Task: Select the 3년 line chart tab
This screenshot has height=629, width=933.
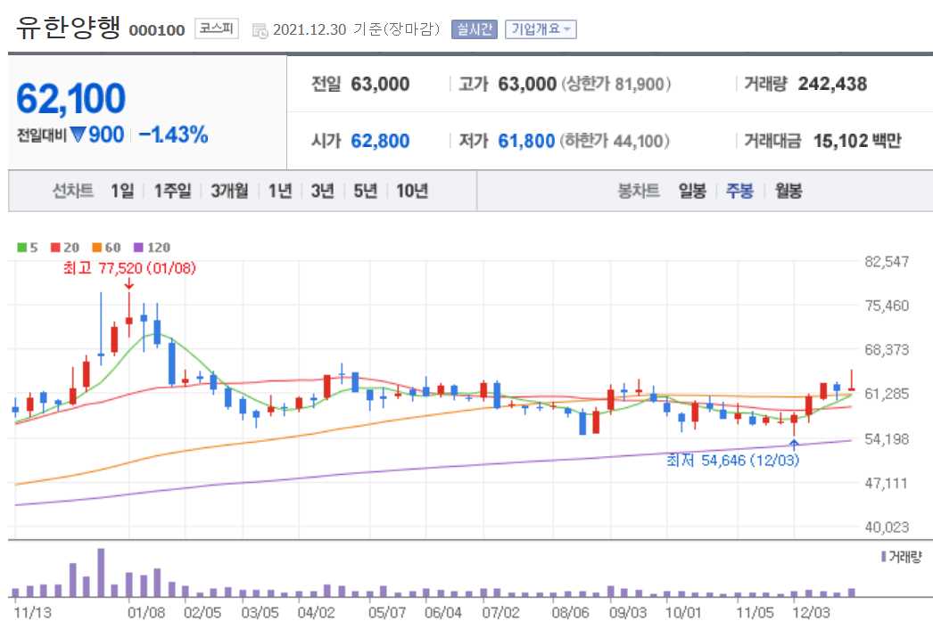Action: [x=323, y=191]
